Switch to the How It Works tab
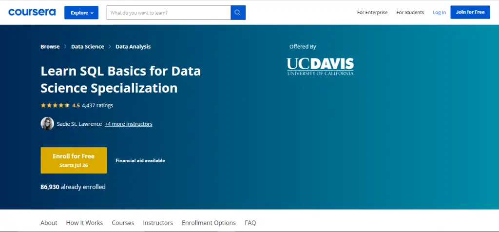This screenshot has height=232, width=499. pos(84,223)
